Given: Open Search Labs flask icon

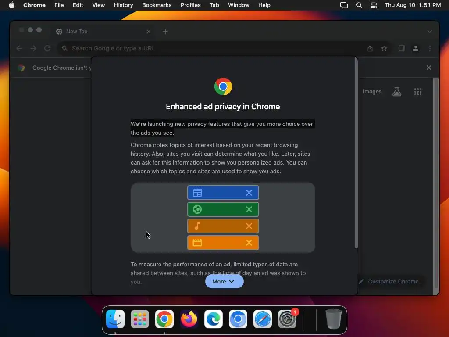Looking at the screenshot, I should click(x=396, y=92).
